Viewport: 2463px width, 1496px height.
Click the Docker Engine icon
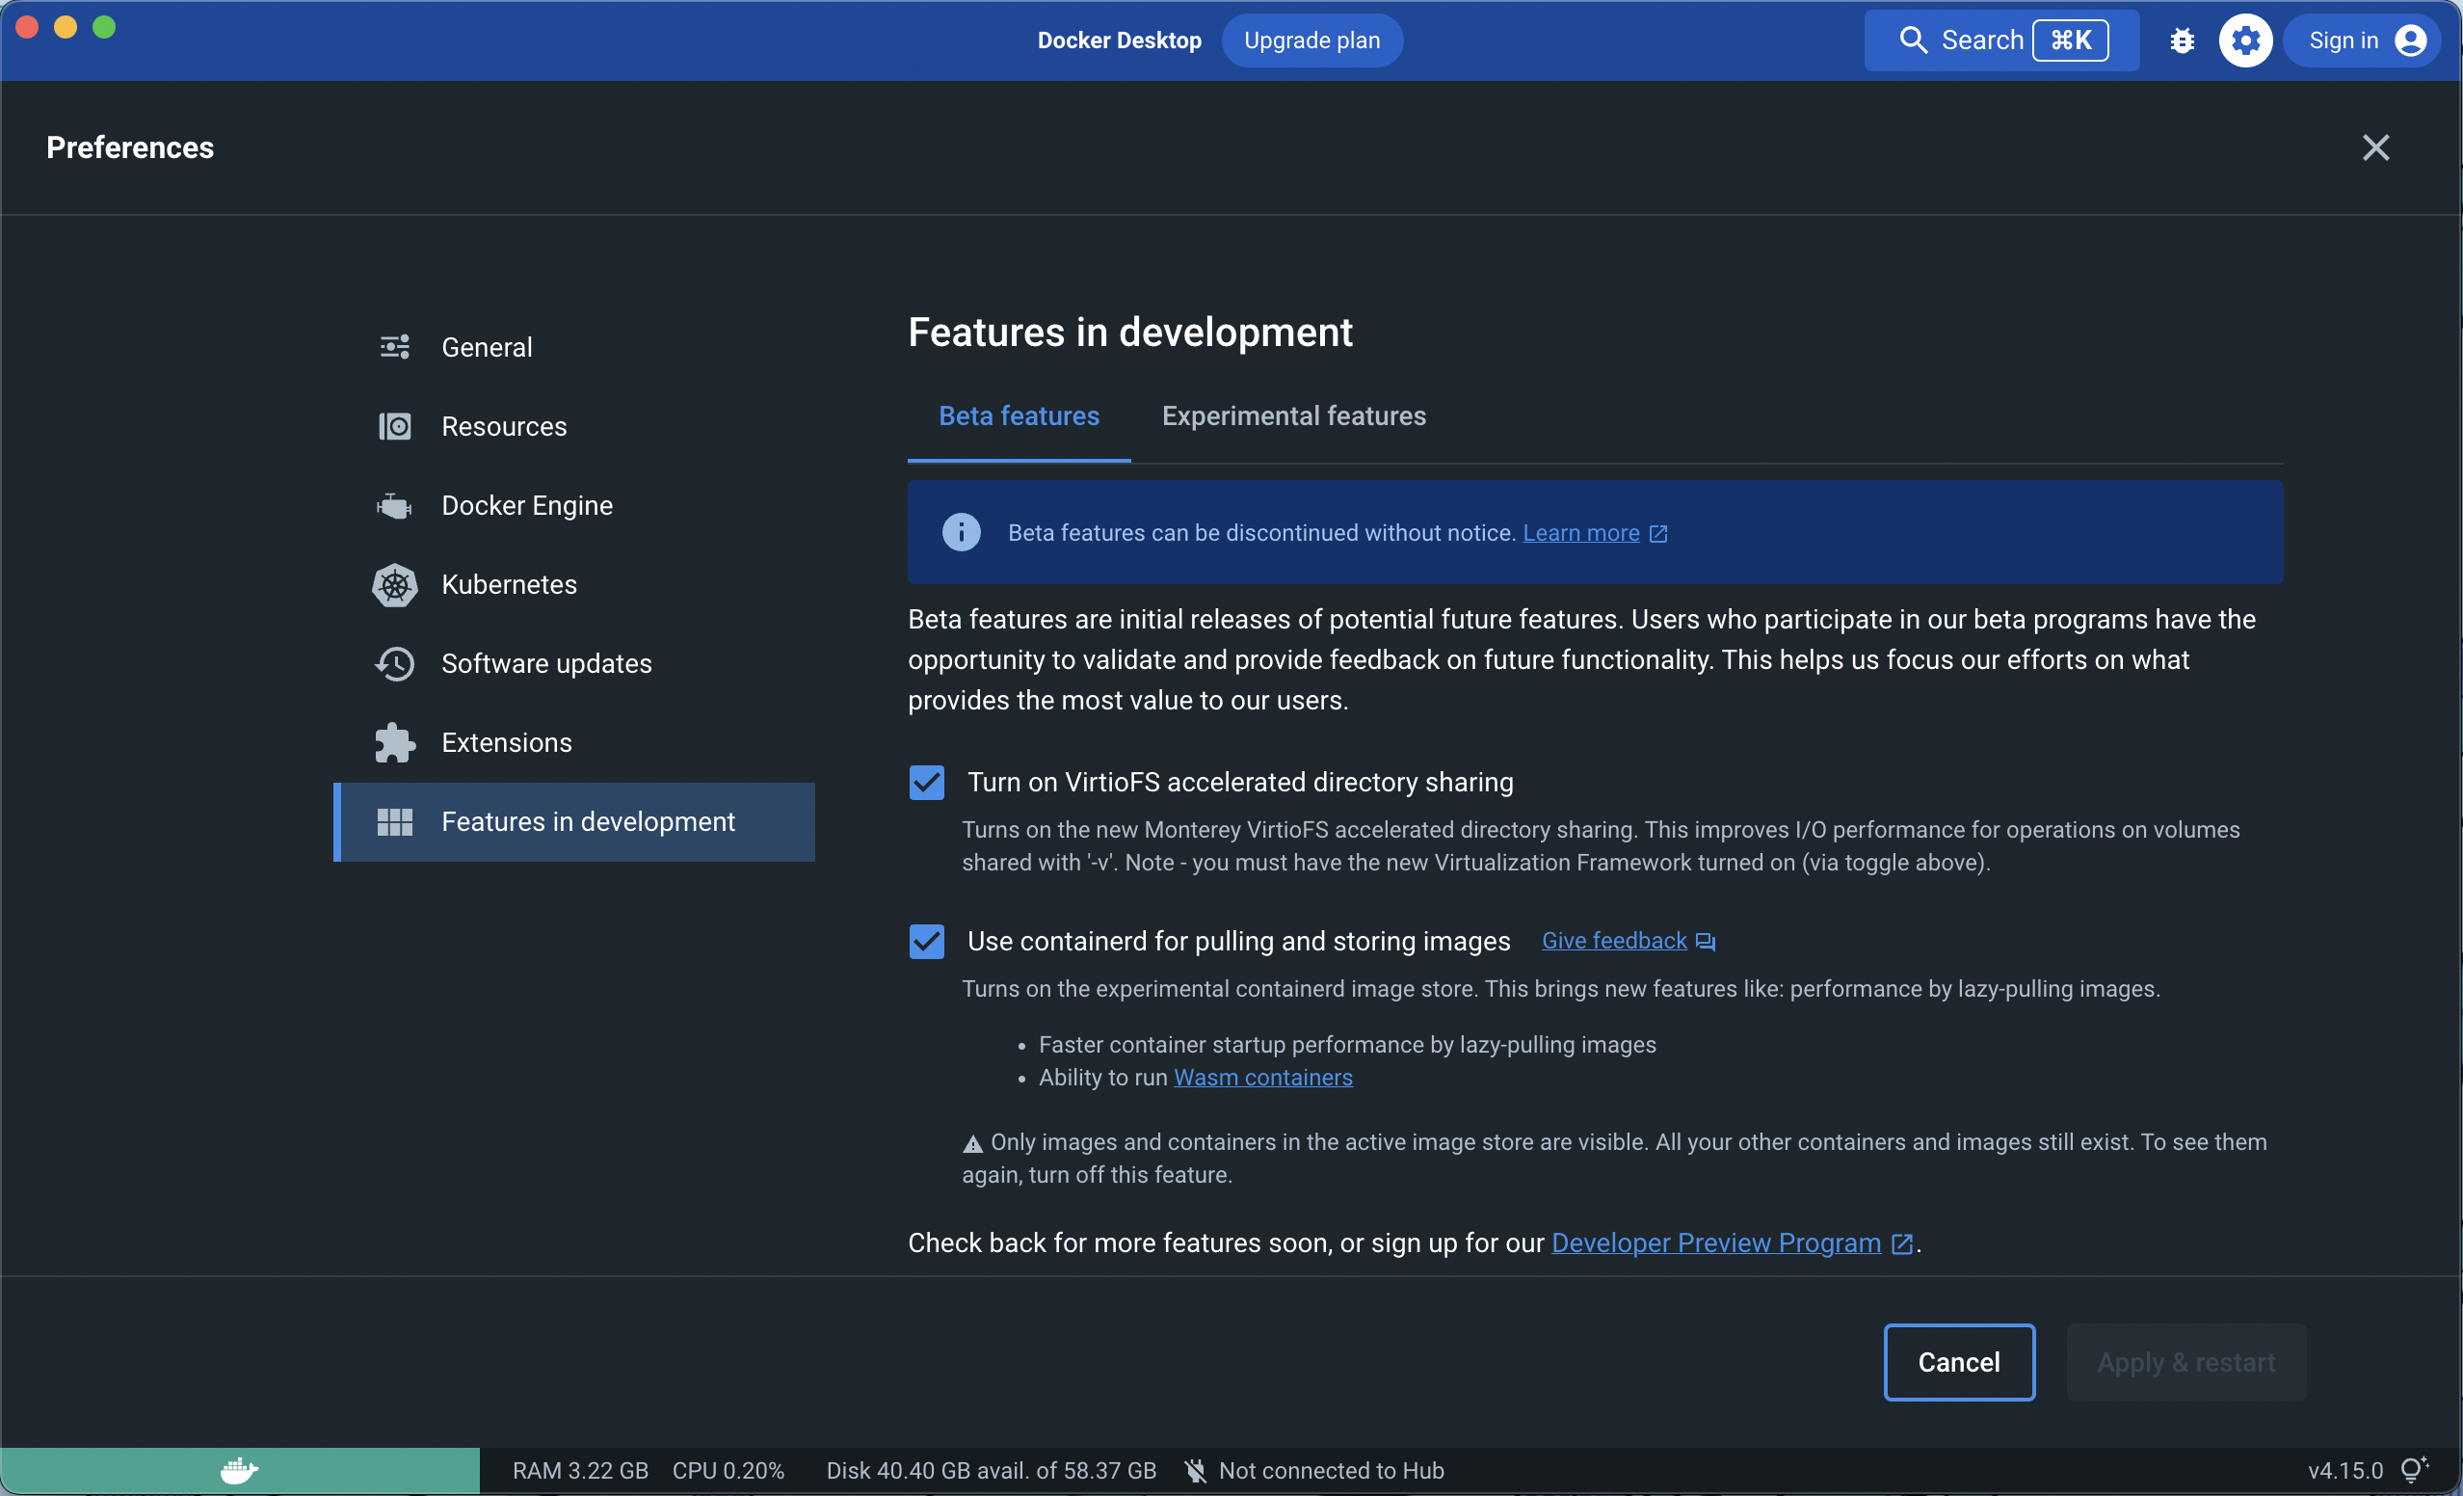click(395, 505)
